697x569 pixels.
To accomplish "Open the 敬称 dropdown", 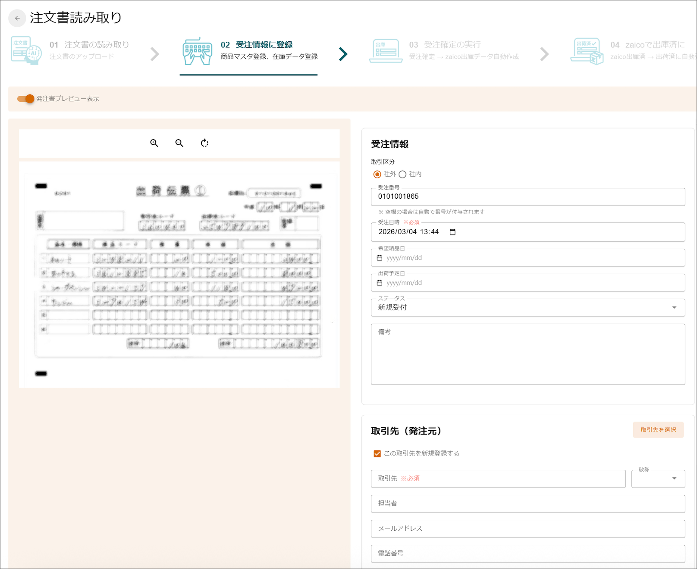I will pos(658,479).
